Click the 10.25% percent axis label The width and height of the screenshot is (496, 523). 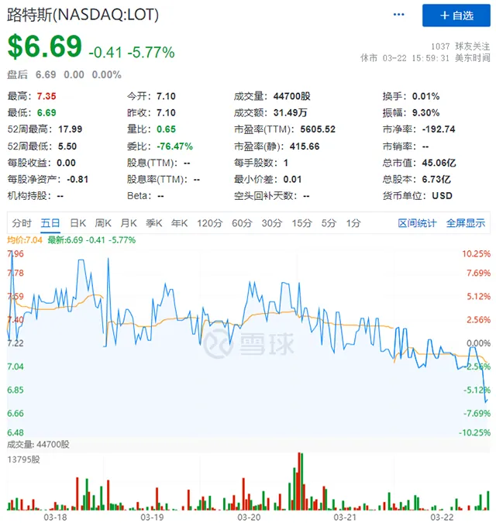(477, 254)
